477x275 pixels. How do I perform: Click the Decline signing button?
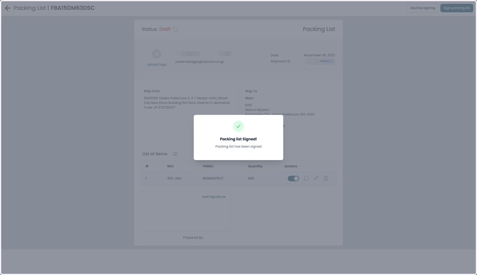(423, 8)
